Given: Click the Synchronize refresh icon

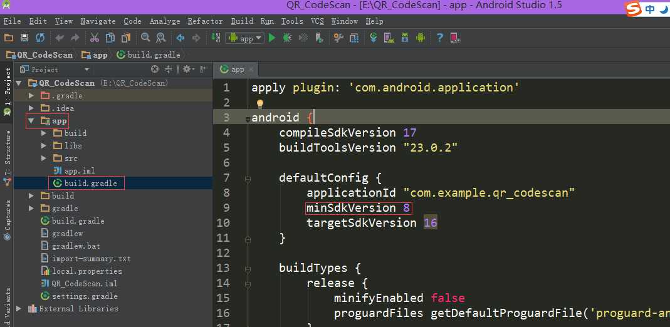Looking at the screenshot, I should [40, 38].
